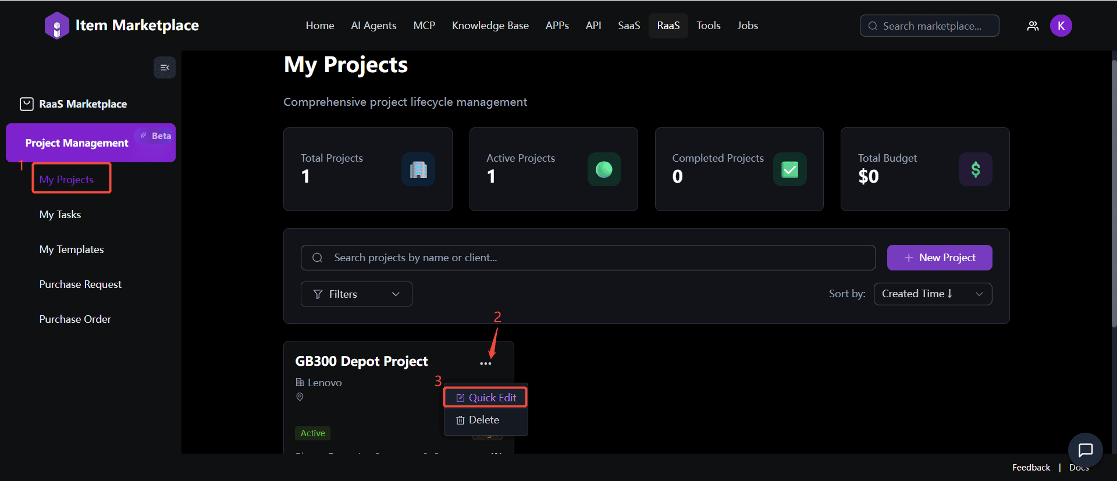This screenshot has height=481, width=1117.
Task: Click the three-dot menu on GB300 Depot Project
Action: [x=485, y=364]
